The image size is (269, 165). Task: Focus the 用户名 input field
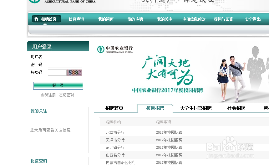(65, 57)
